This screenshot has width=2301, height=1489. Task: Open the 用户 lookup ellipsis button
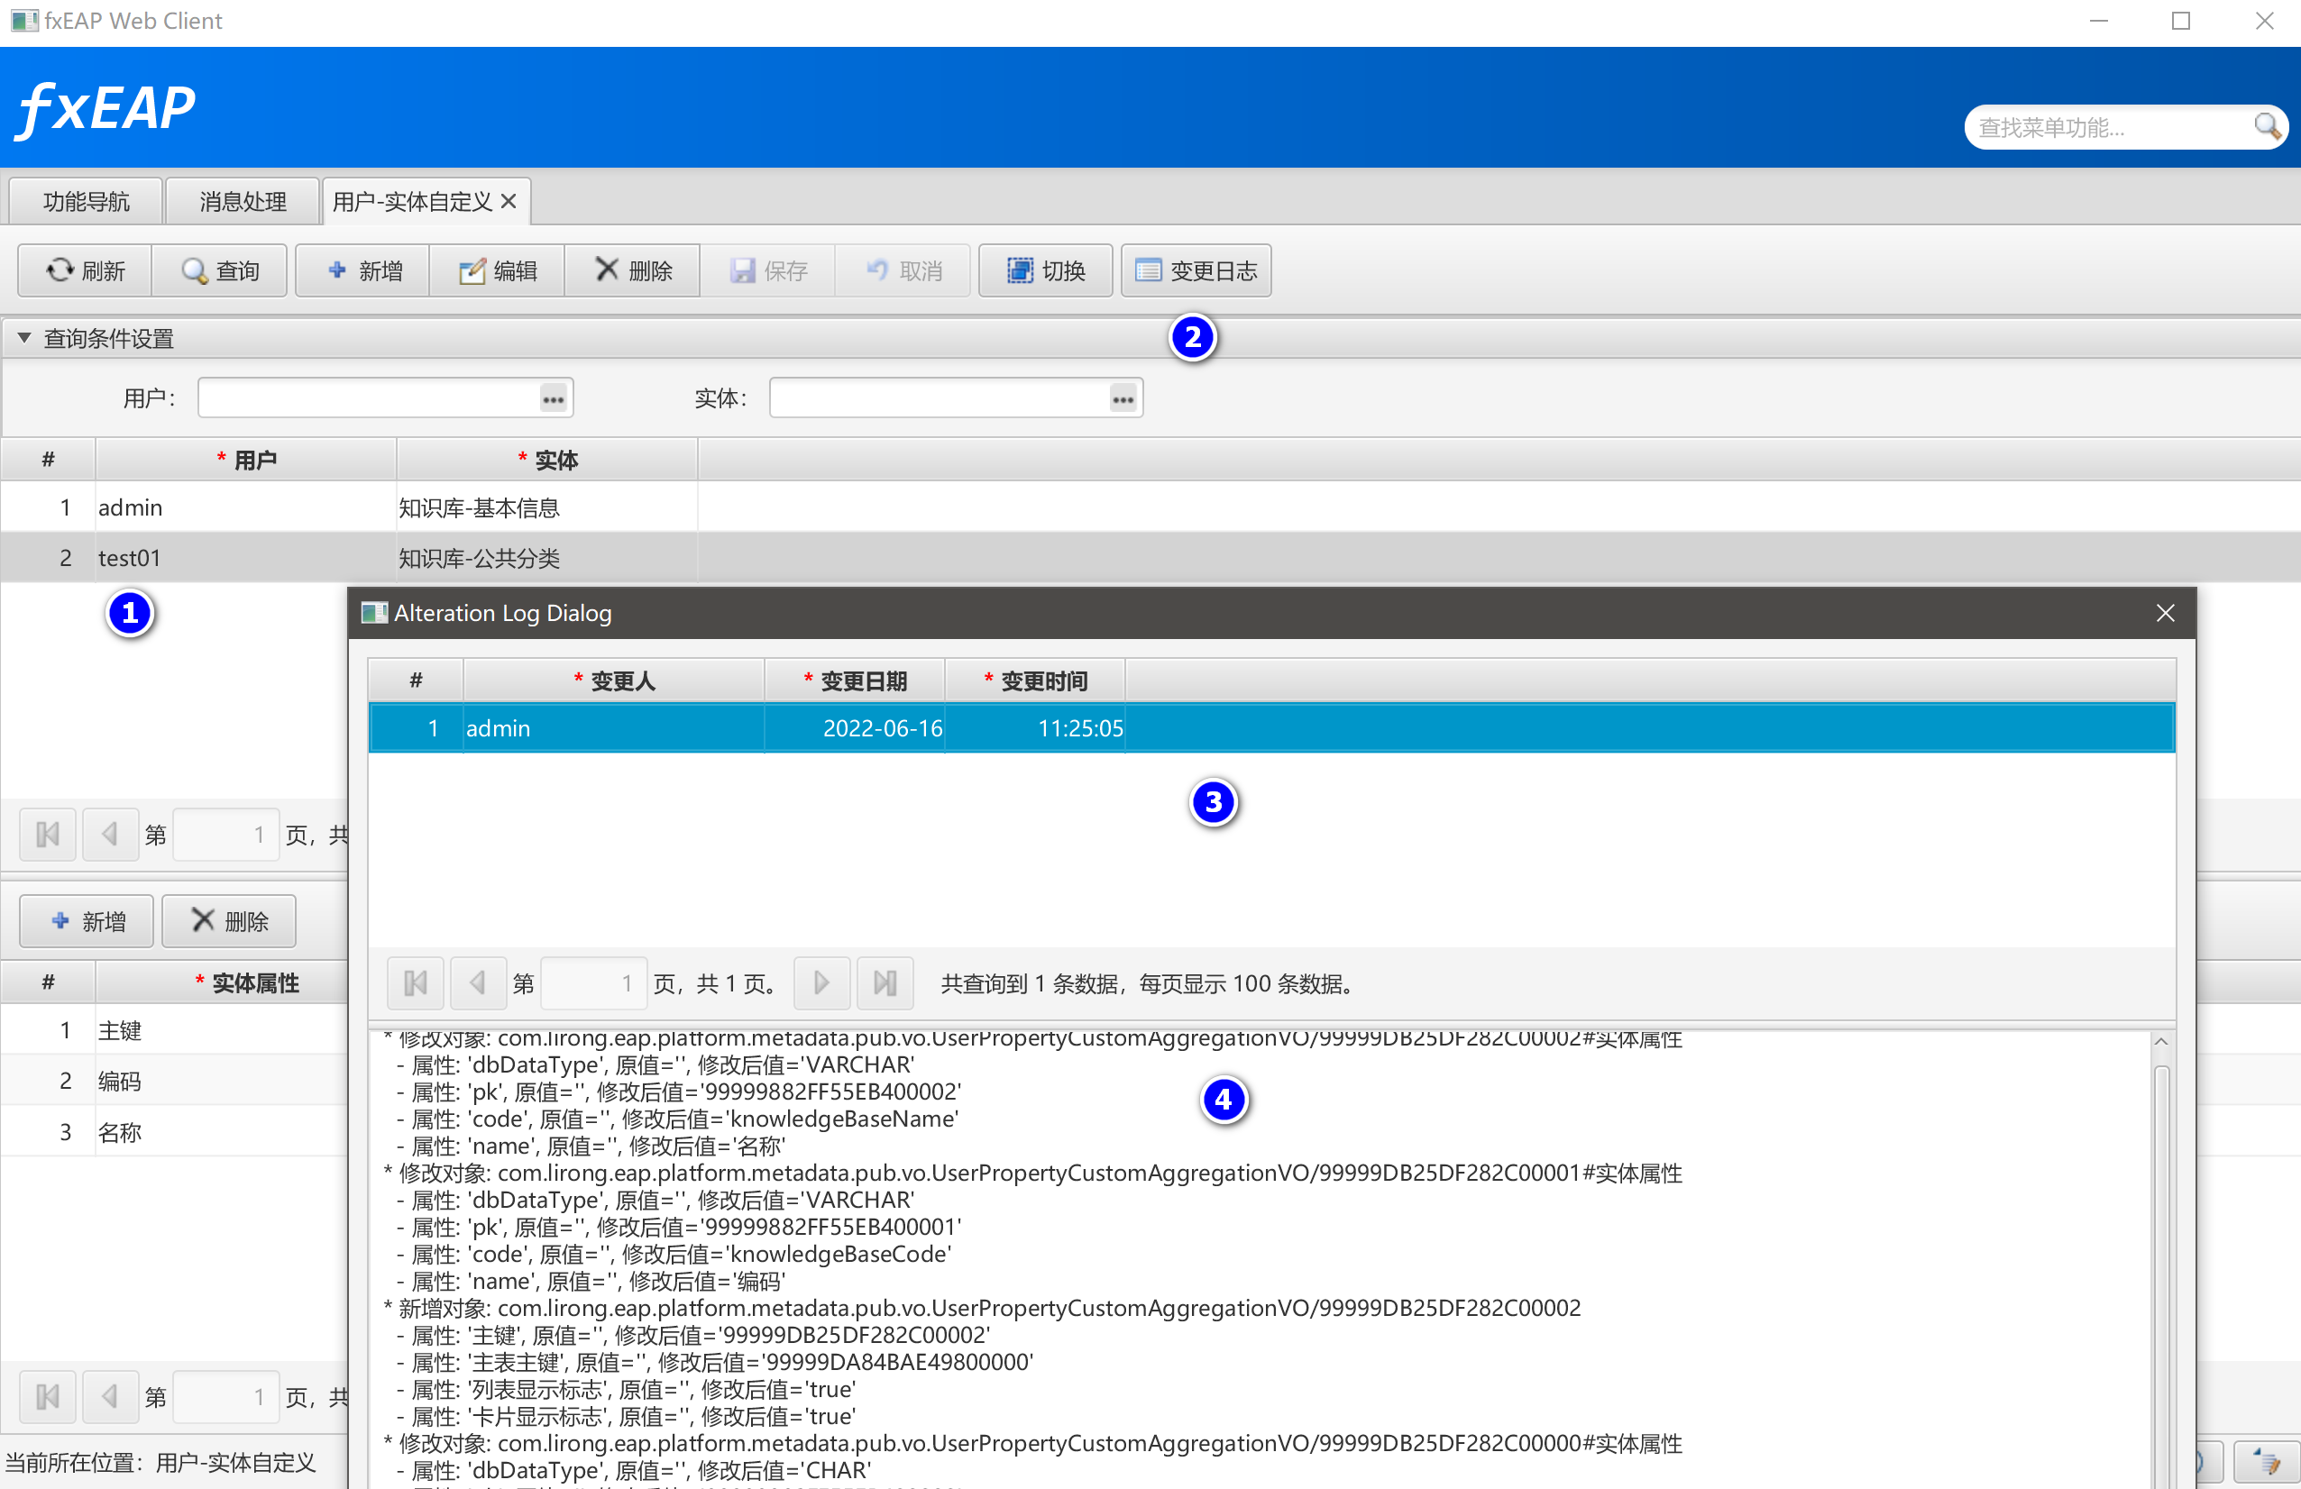coord(553,398)
